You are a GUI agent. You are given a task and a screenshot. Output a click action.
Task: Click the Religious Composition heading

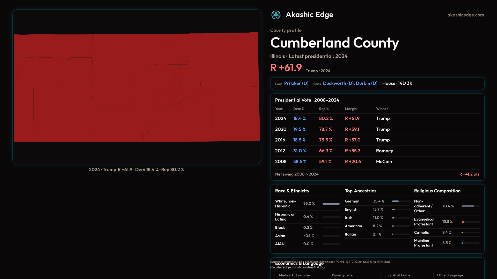(x=437, y=191)
